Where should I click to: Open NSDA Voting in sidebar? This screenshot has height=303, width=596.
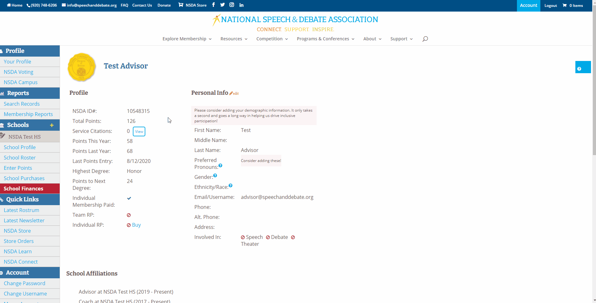point(30,72)
